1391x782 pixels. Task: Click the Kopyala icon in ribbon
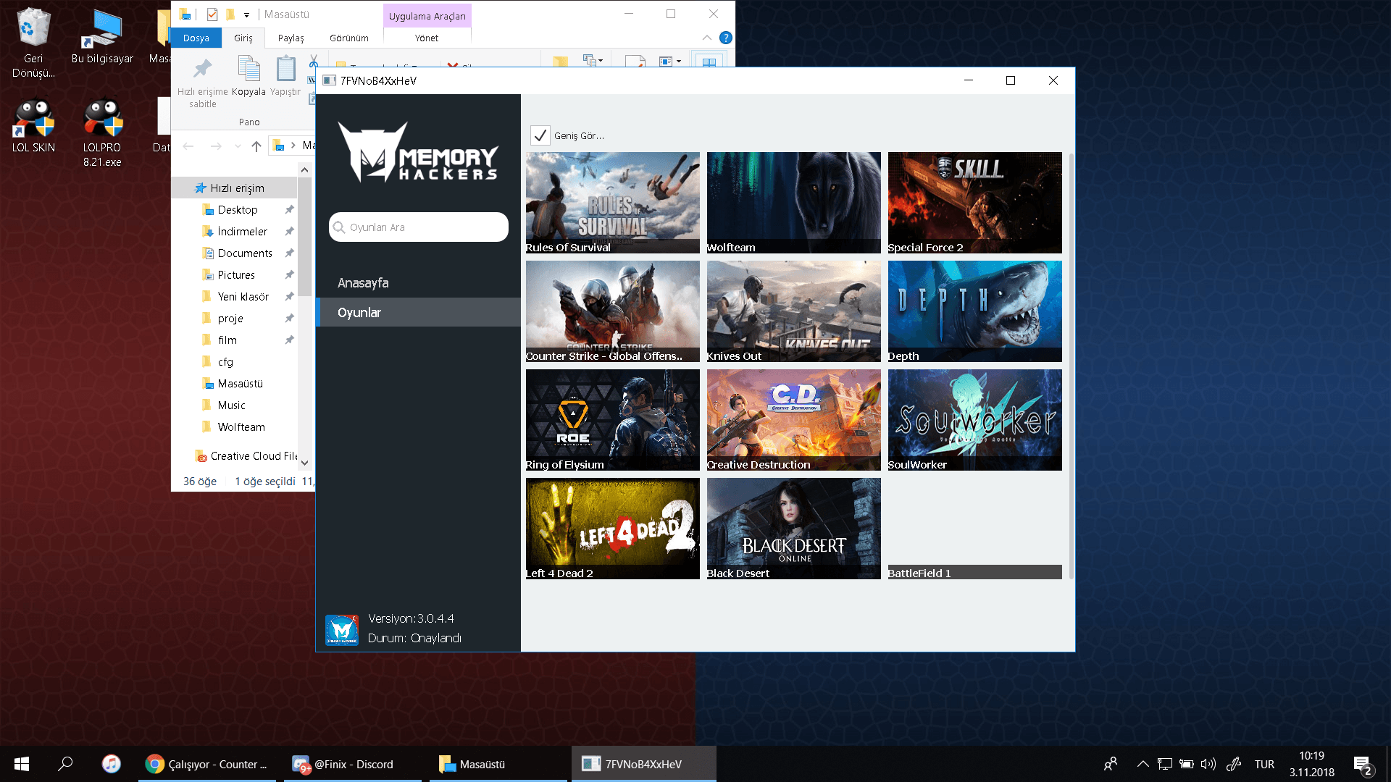(x=248, y=69)
